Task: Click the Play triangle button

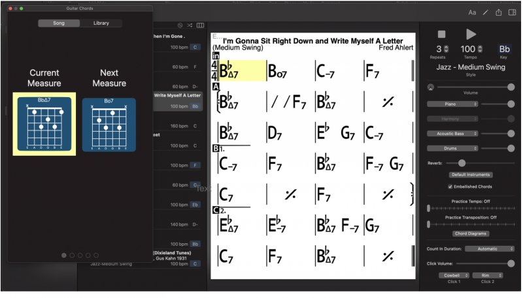Action: pyautogui.click(x=471, y=34)
